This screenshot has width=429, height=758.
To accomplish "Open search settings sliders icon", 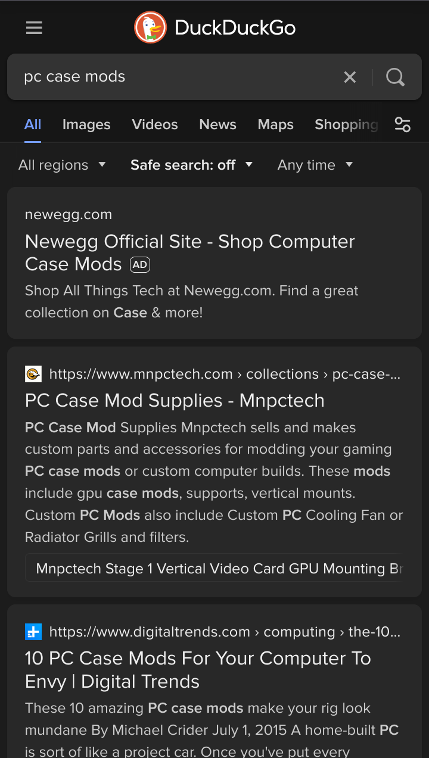I will [x=403, y=124].
